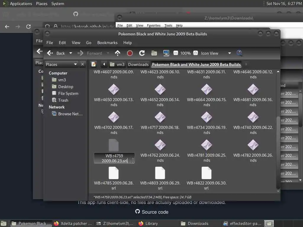Click the Downloads taskbar window button
The height and width of the screenshot is (227, 303).
pyautogui.click(x=195, y=223)
